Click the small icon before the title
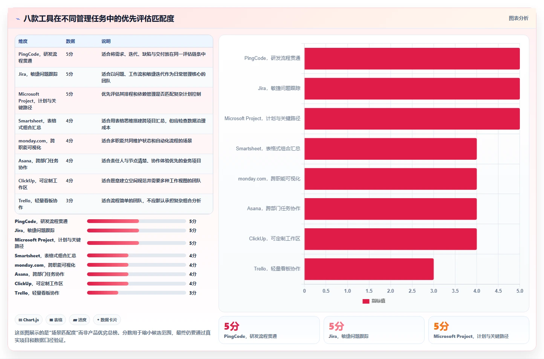Screen dimensions: 544x359 (x=18, y=19)
